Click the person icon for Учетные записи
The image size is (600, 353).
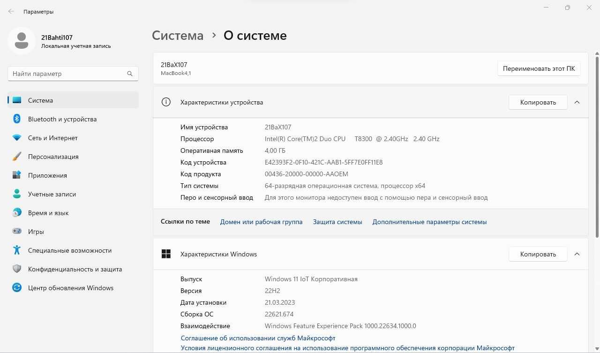[x=17, y=194]
